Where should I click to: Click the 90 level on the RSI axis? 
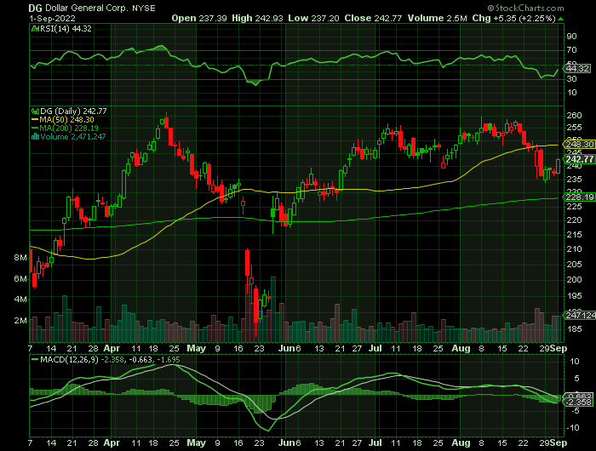pyautogui.click(x=571, y=37)
